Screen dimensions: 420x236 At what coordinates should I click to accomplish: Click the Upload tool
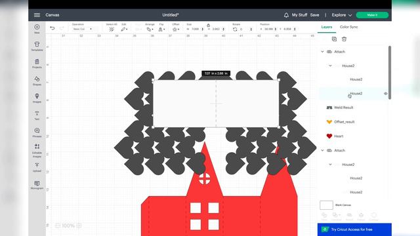coord(37,167)
